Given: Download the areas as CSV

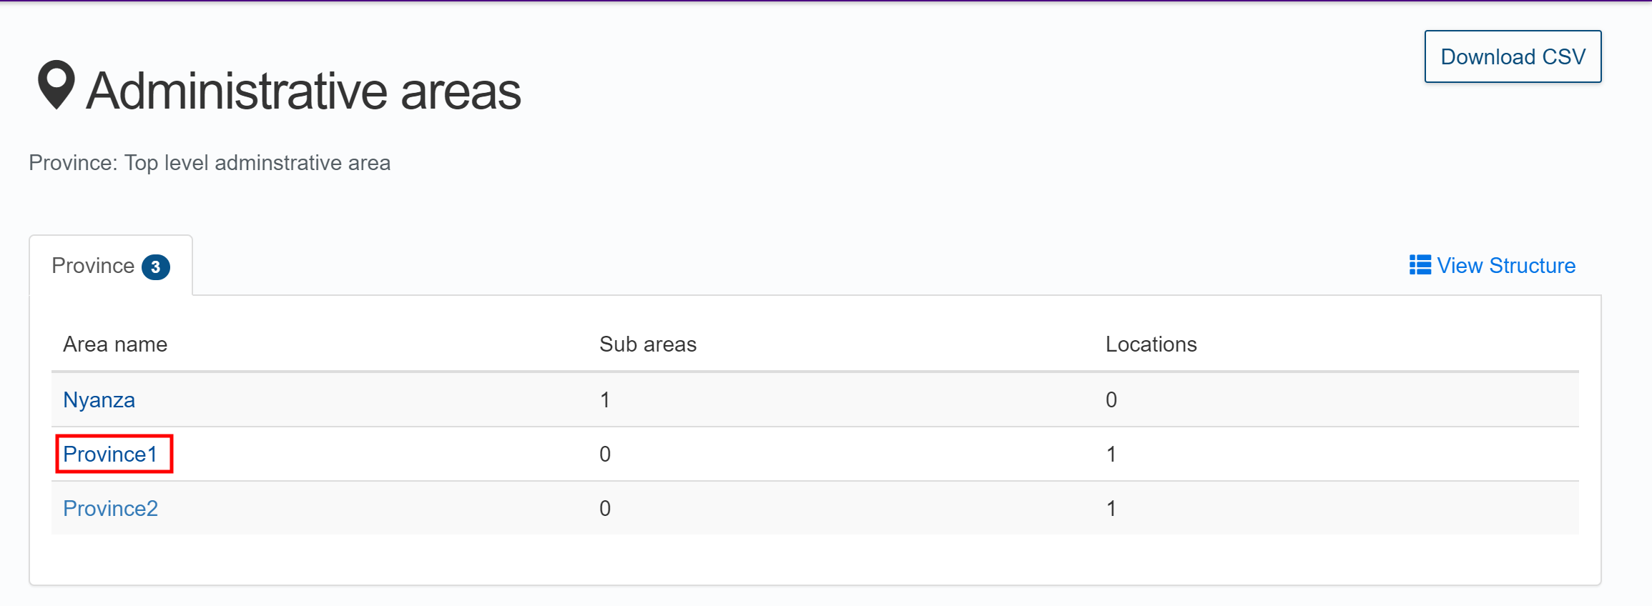Looking at the screenshot, I should coord(1513,56).
